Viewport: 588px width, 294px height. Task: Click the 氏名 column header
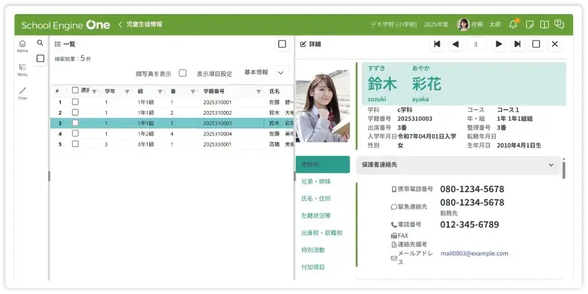(275, 92)
